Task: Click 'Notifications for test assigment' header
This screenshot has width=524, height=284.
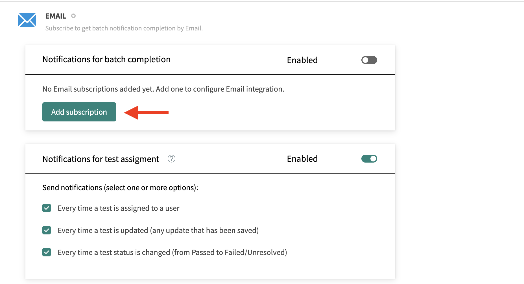Action: (x=101, y=159)
